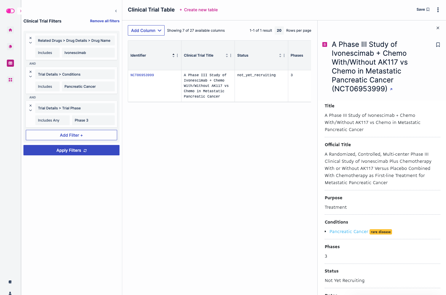Click Remove all filters link
This screenshot has width=446, height=295.
[x=105, y=21]
